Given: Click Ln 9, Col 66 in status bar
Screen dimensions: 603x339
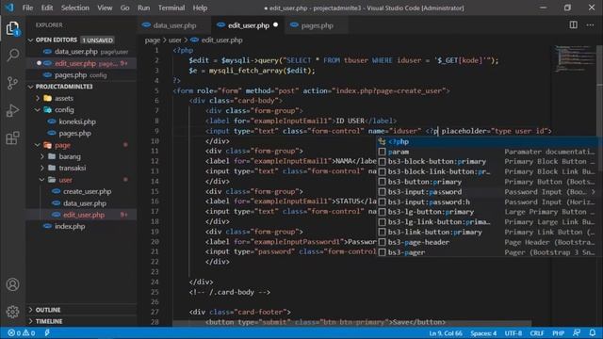Looking at the screenshot, I should click(446, 332).
